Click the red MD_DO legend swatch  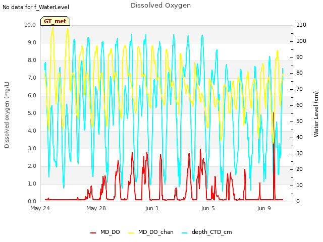point(93,233)
